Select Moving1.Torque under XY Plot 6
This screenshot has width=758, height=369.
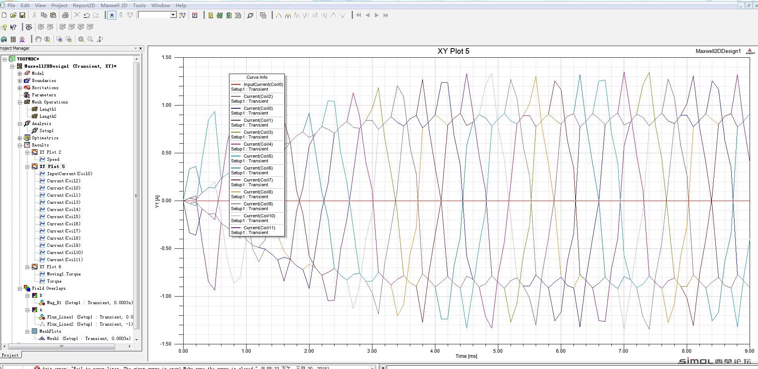64,274
